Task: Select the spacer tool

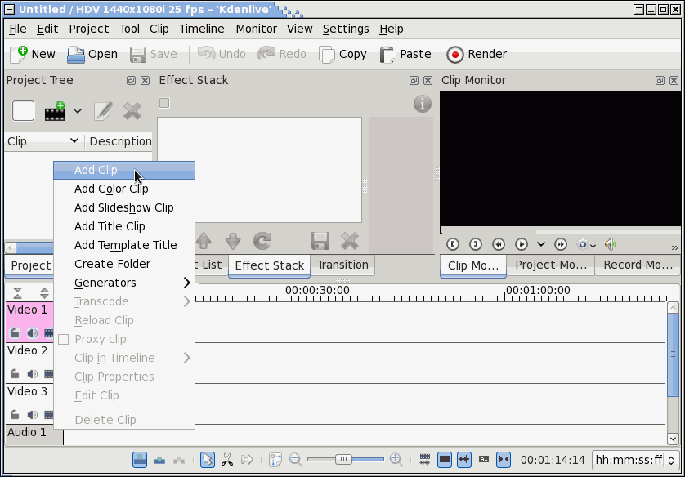Action: (x=247, y=460)
